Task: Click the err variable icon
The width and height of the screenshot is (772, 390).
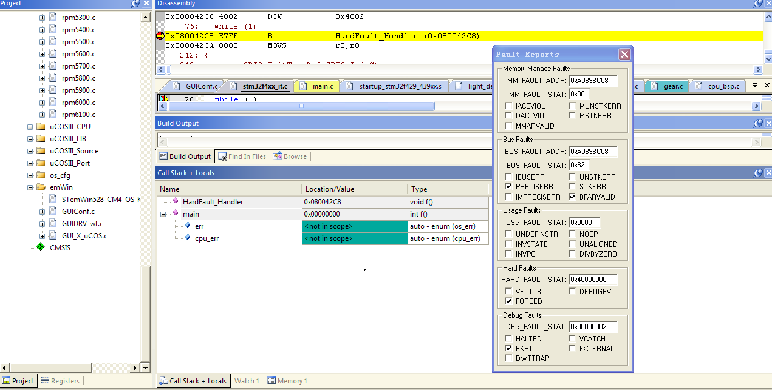Action: (188, 226)
